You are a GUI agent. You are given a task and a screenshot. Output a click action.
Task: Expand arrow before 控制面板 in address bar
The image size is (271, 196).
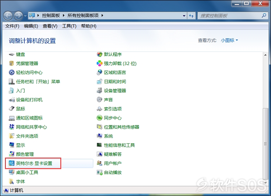(38, 15)
